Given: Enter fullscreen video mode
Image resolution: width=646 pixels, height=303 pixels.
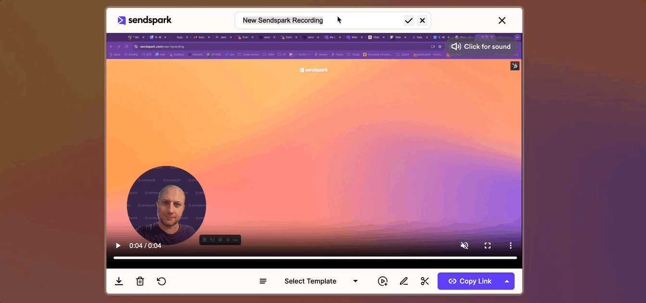Looking at the screenshot, I should click(488, 246).
